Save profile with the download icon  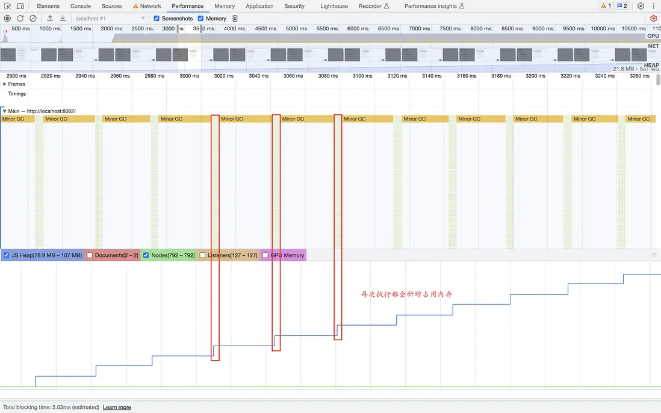click(63, 18)
